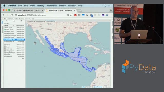This screenshot has width=164, height=92.
Task: Select the Commands sidebar tab
Action: (2, 29)
